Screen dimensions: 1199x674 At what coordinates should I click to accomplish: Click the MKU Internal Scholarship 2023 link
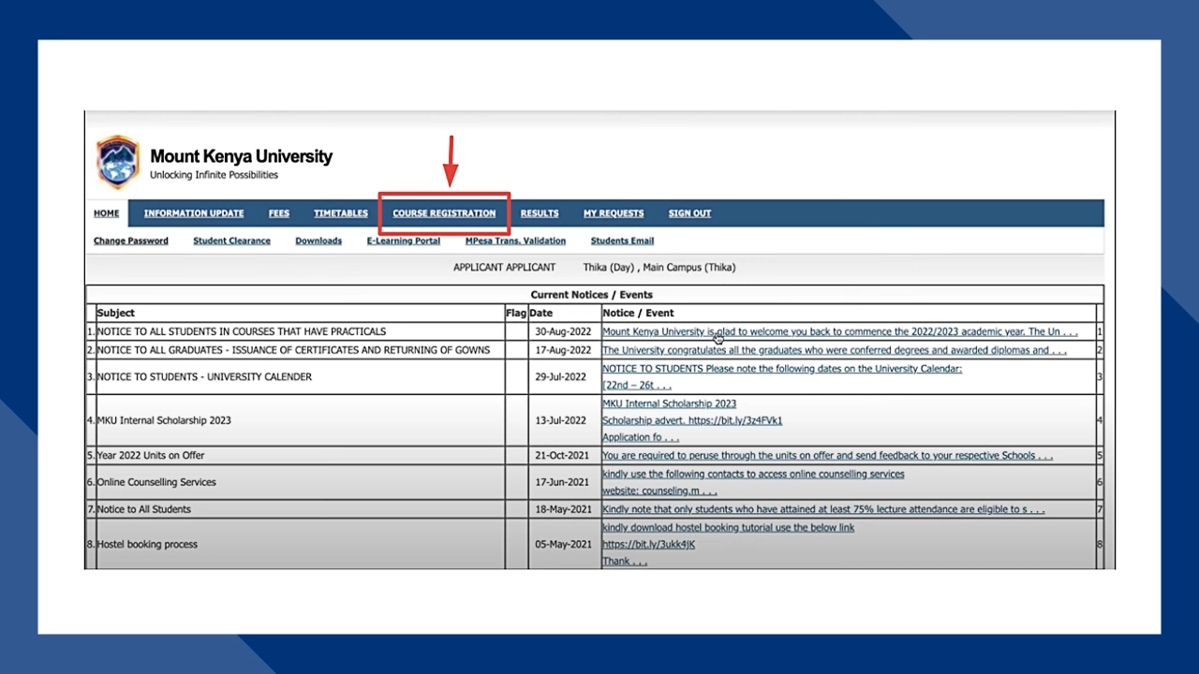click(669, 403)
